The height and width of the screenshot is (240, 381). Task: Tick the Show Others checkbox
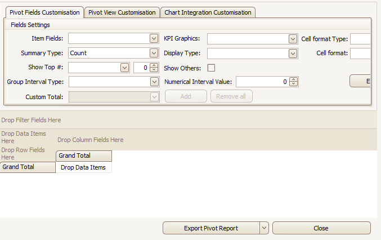(212, 68)
